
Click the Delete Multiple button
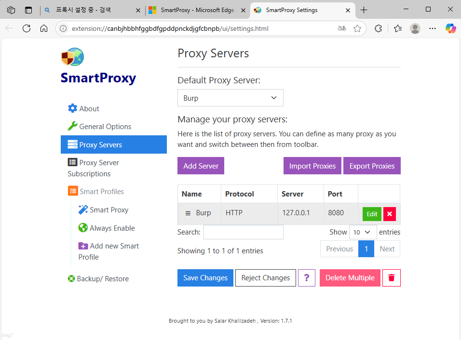coord(350,278)
